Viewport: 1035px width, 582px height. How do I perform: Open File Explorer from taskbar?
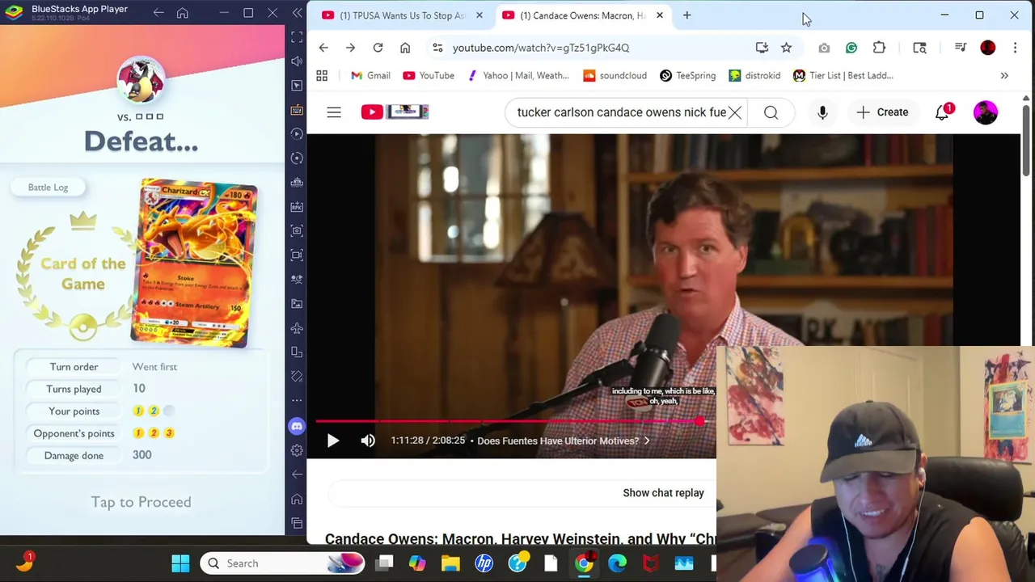[450, 563]
